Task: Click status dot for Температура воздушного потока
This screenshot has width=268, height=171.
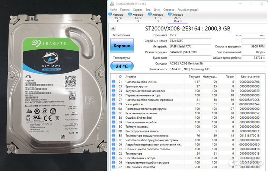Action: [113, 135]
